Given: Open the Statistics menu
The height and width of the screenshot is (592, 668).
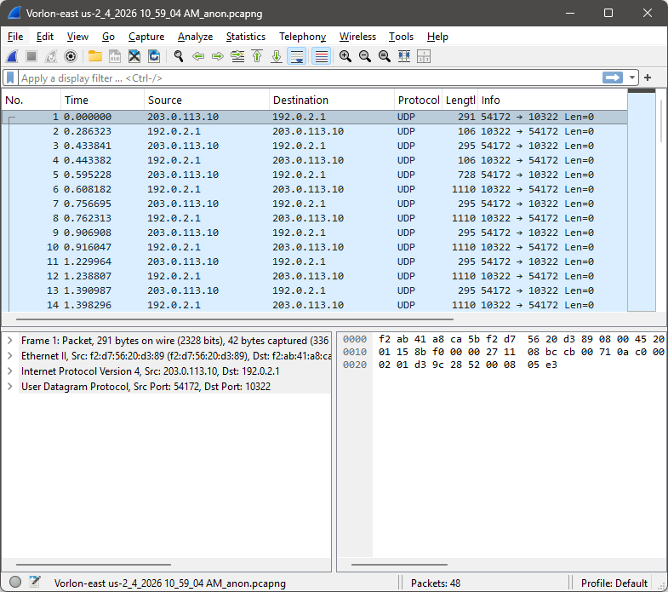Looking at the screenshot, I should 245,37.
